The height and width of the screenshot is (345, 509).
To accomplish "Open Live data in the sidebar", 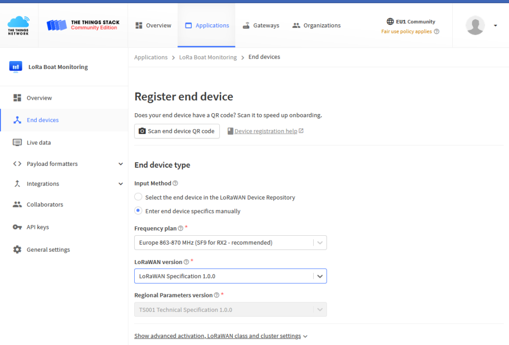I will tap(39, 142).
